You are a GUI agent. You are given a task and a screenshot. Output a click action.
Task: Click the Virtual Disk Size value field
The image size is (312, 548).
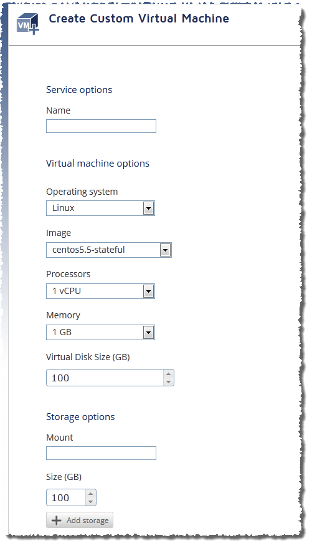coord(105,378)
